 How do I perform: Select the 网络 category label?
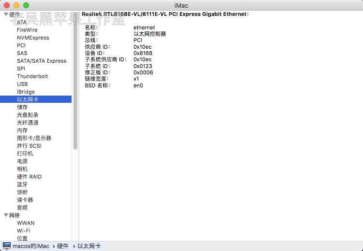[15, 215]
